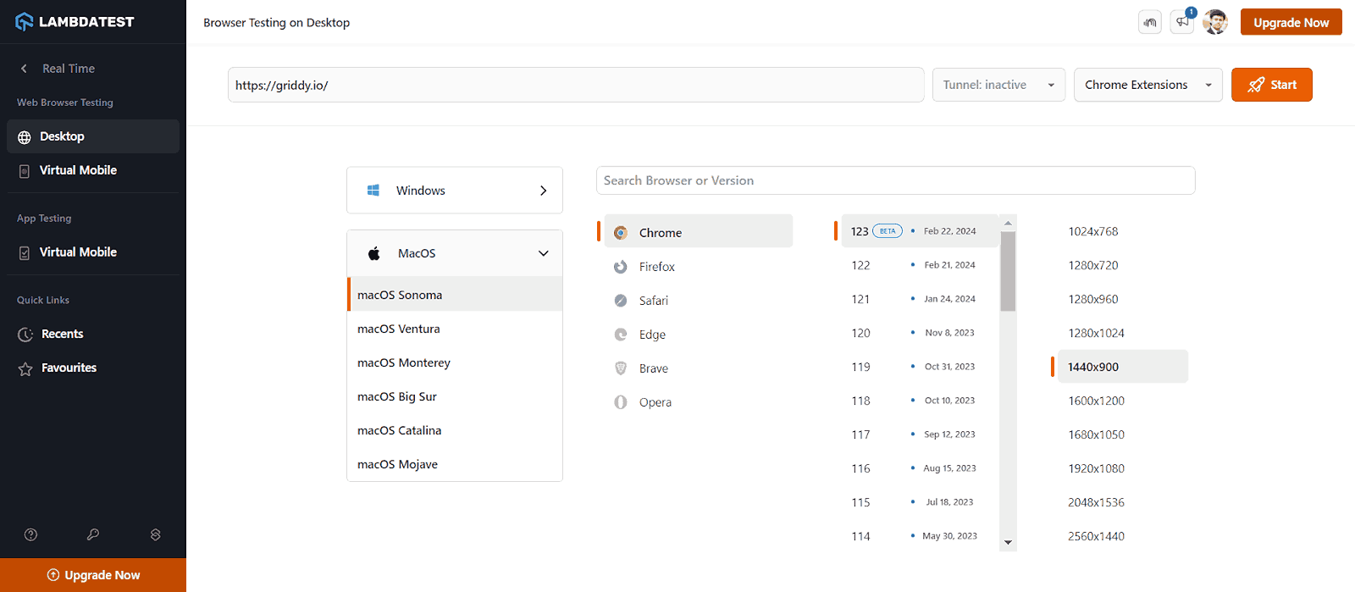The image size is (1355, 592).
Task: Click the Apple logo icon
Action: (x=374, y=253)
